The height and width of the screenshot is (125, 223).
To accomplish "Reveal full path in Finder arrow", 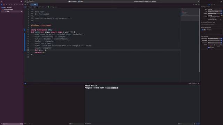I will [x=221, y=19].
